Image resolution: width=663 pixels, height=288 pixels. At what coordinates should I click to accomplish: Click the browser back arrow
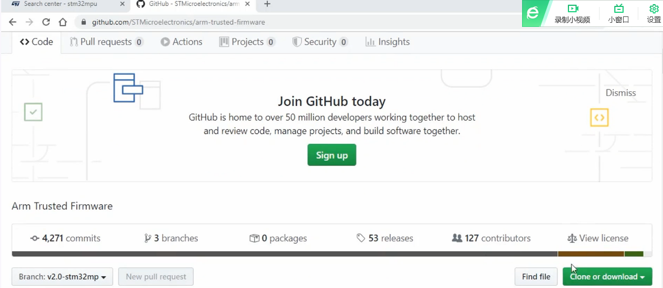point(13,22)
